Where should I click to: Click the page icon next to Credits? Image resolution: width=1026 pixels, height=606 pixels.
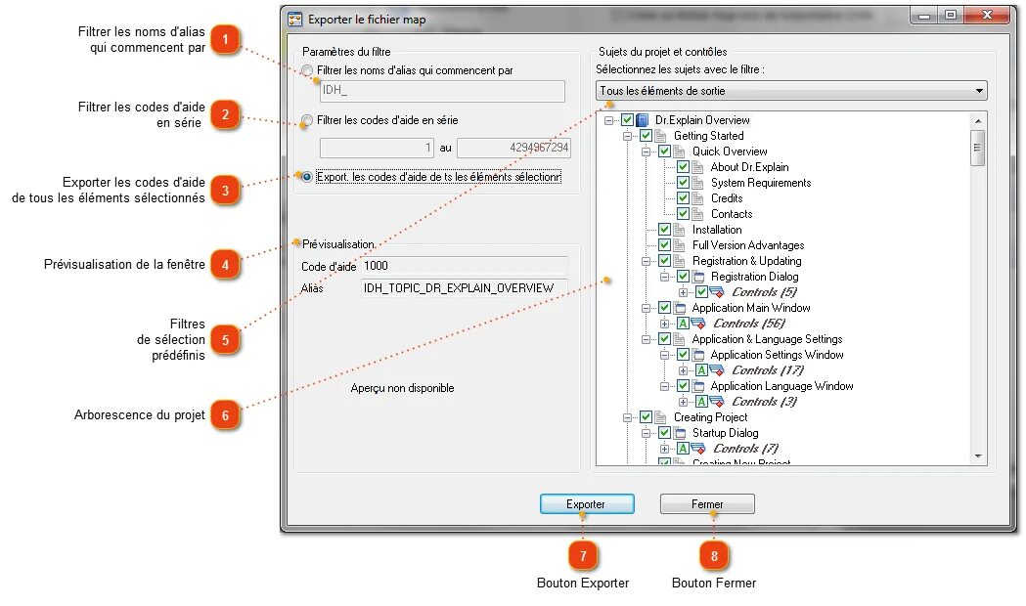(697, 198)
